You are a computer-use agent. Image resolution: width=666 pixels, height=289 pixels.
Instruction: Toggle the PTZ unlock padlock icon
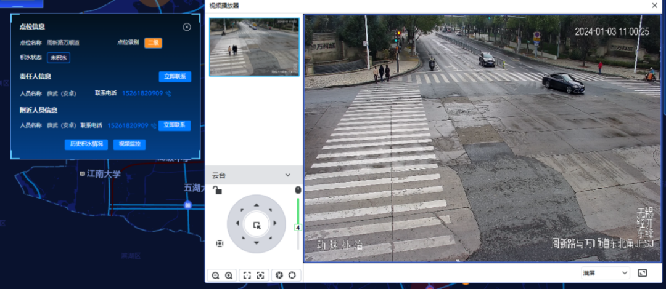click(216, 191)
